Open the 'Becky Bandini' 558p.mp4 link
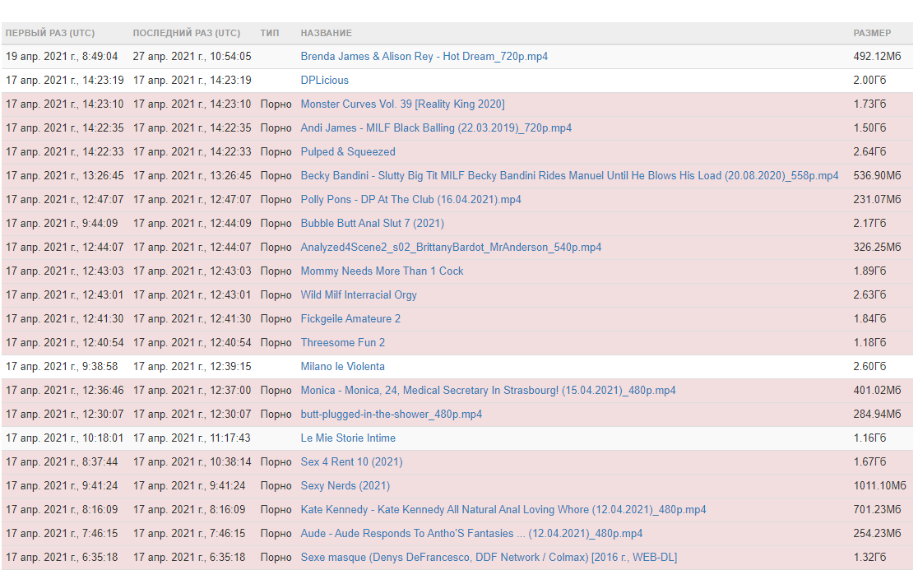918x570 pixels. 569,175
